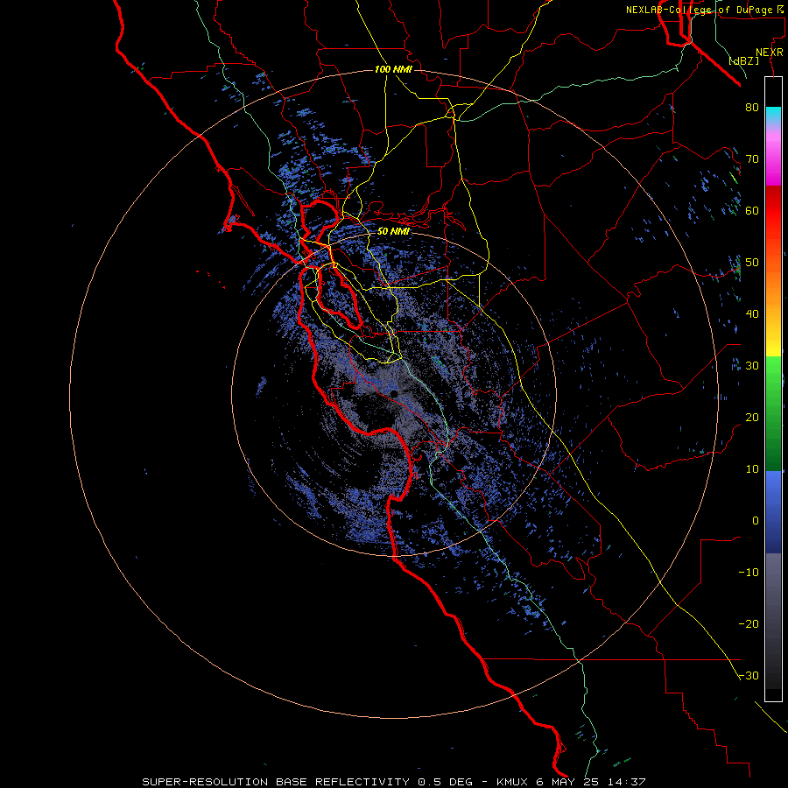Click the 80 dBZ scale value
Screen dimensions: 788x788
752,107
